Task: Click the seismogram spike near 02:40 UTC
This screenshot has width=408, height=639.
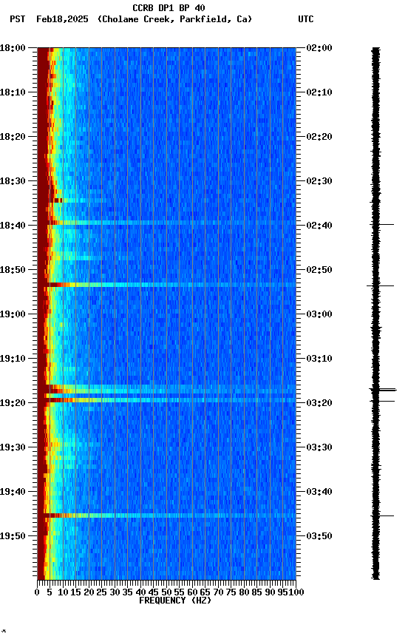Action: pyautogui.click(x=381, y=224)
